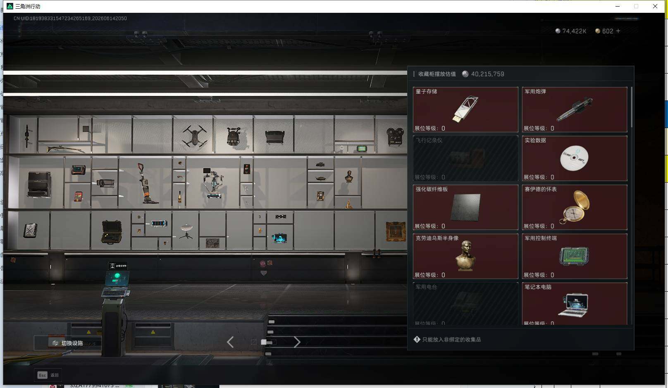The width and height of the screenshot is (668, 388).
Task: Click the backpack item on top shelf
Action: tap(234, 136)
